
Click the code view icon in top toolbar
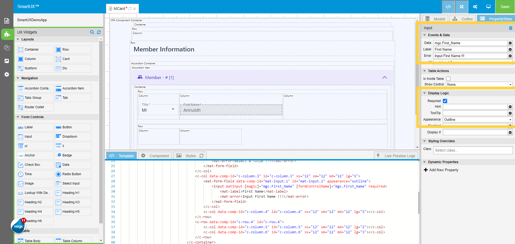pyautogui.click(x=448, y=7)
